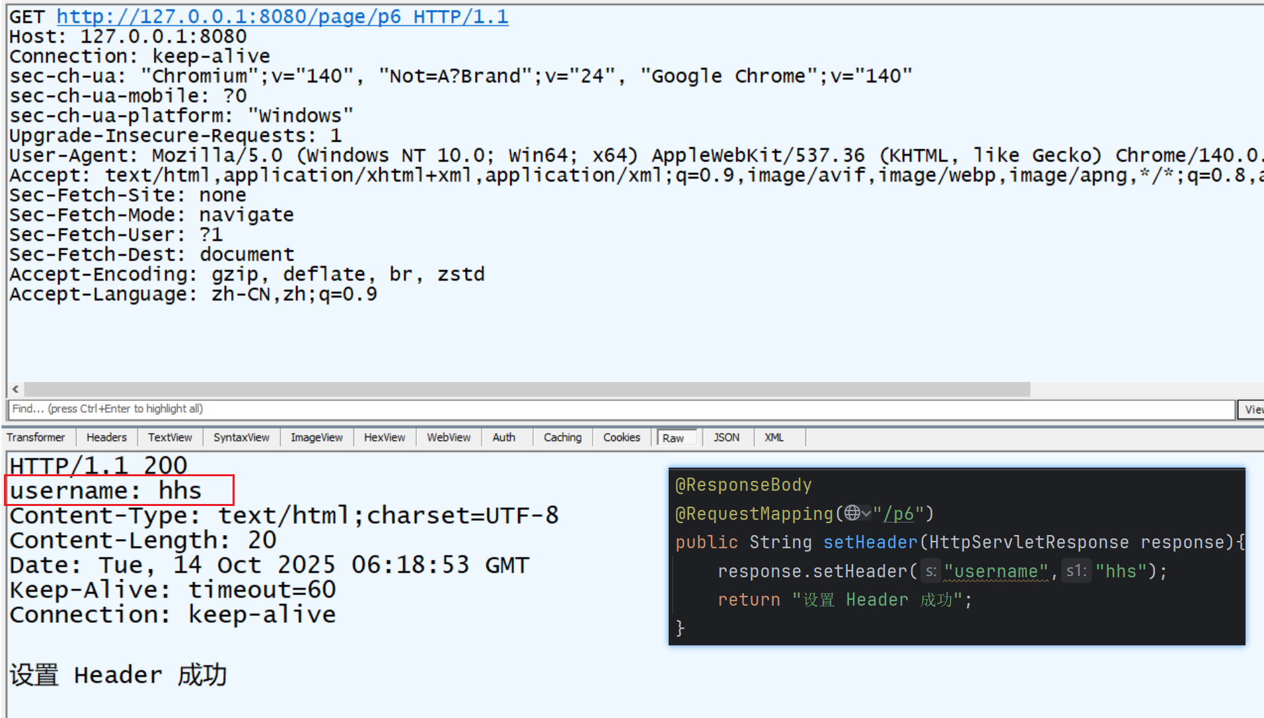Click the partially visible View button beside Find
The image size is (1264, 718).
[x=1251, y=410]
